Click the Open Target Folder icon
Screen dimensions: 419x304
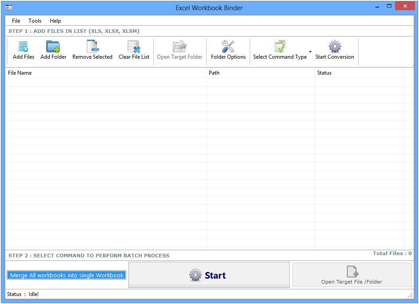(x=180, y=47)
